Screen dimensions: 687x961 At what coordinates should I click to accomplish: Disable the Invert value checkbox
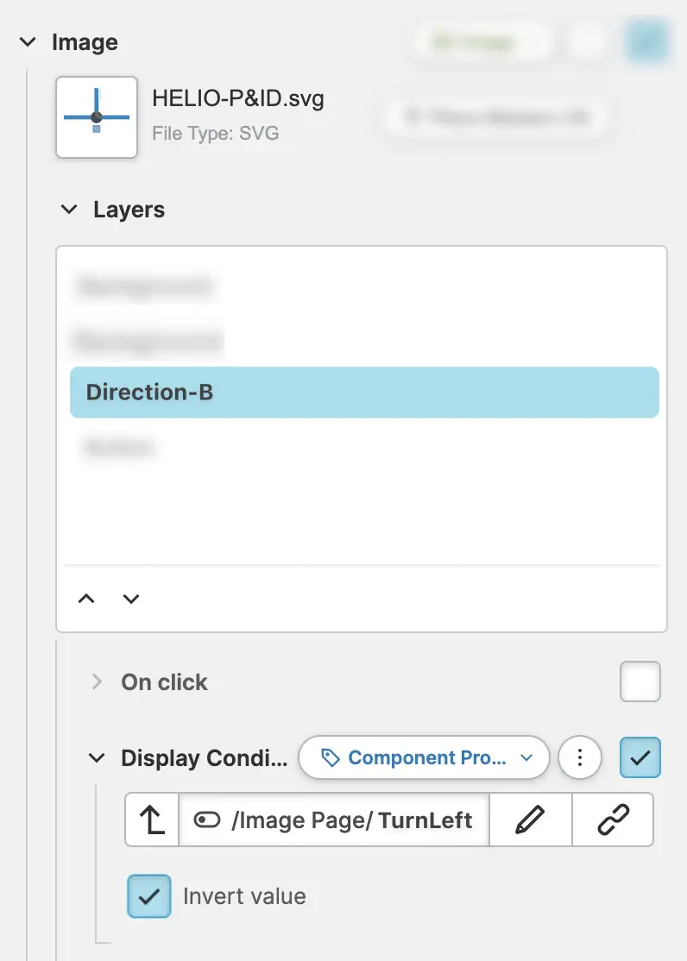tap(149, 895)
